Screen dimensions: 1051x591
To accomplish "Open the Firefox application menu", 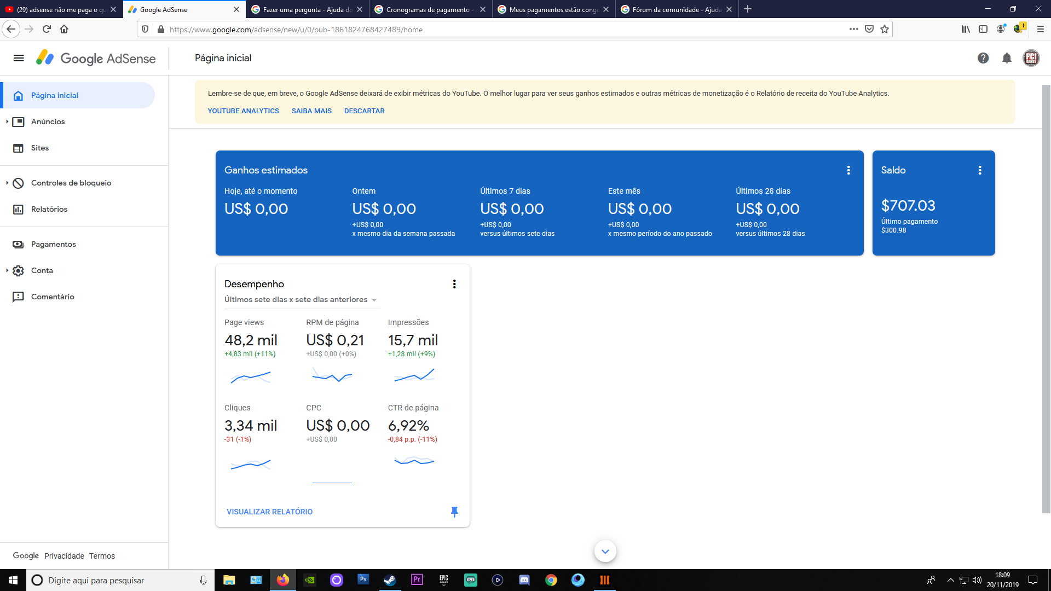I will click(1041, 29).
